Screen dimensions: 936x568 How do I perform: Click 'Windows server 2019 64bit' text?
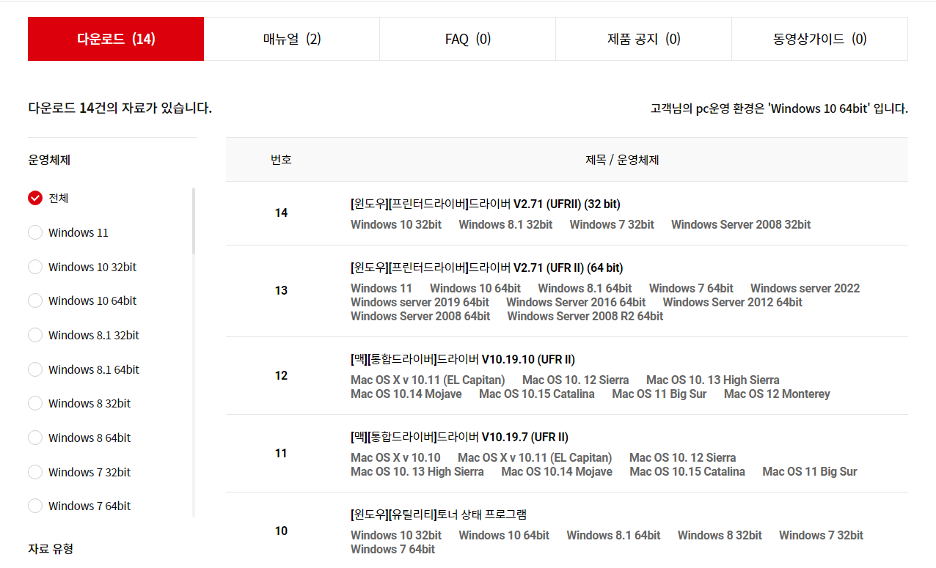point(420,302)
